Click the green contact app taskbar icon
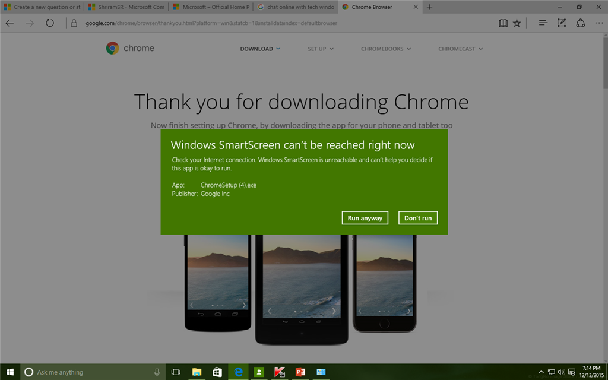Image resolution: width=608 pixels, height=380 pixels. 259,372
